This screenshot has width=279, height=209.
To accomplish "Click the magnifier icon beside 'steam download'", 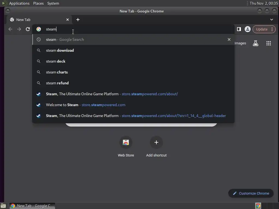I will point(39,50).
